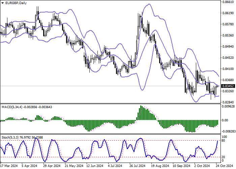Select price level 0.84520 on scale

(x=228, y=58)
